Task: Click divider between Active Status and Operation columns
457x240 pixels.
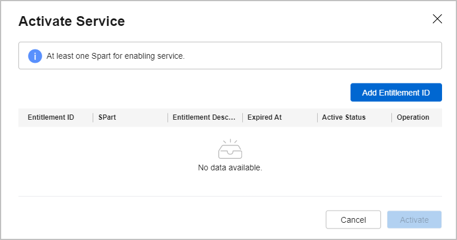Action: (392, 117)
